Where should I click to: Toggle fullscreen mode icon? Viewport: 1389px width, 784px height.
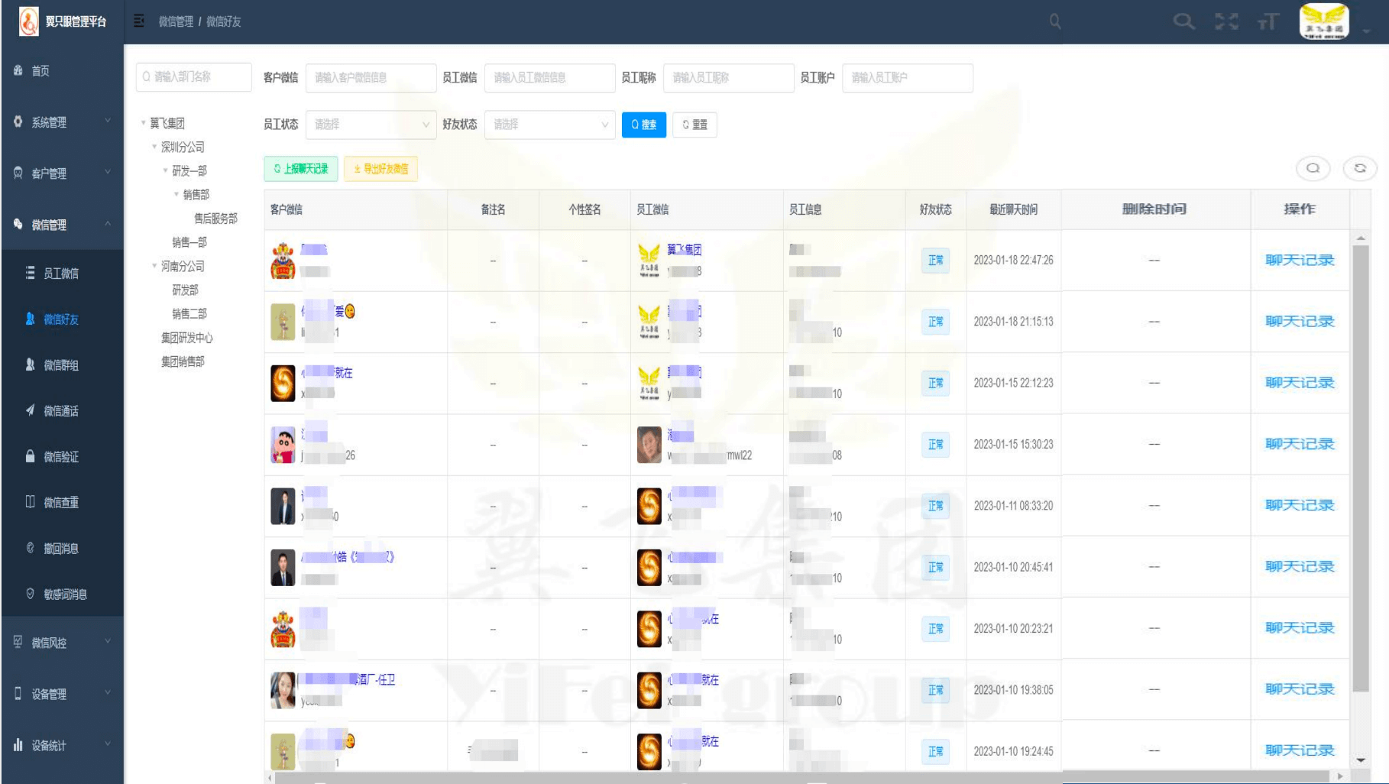(1227, 21)
